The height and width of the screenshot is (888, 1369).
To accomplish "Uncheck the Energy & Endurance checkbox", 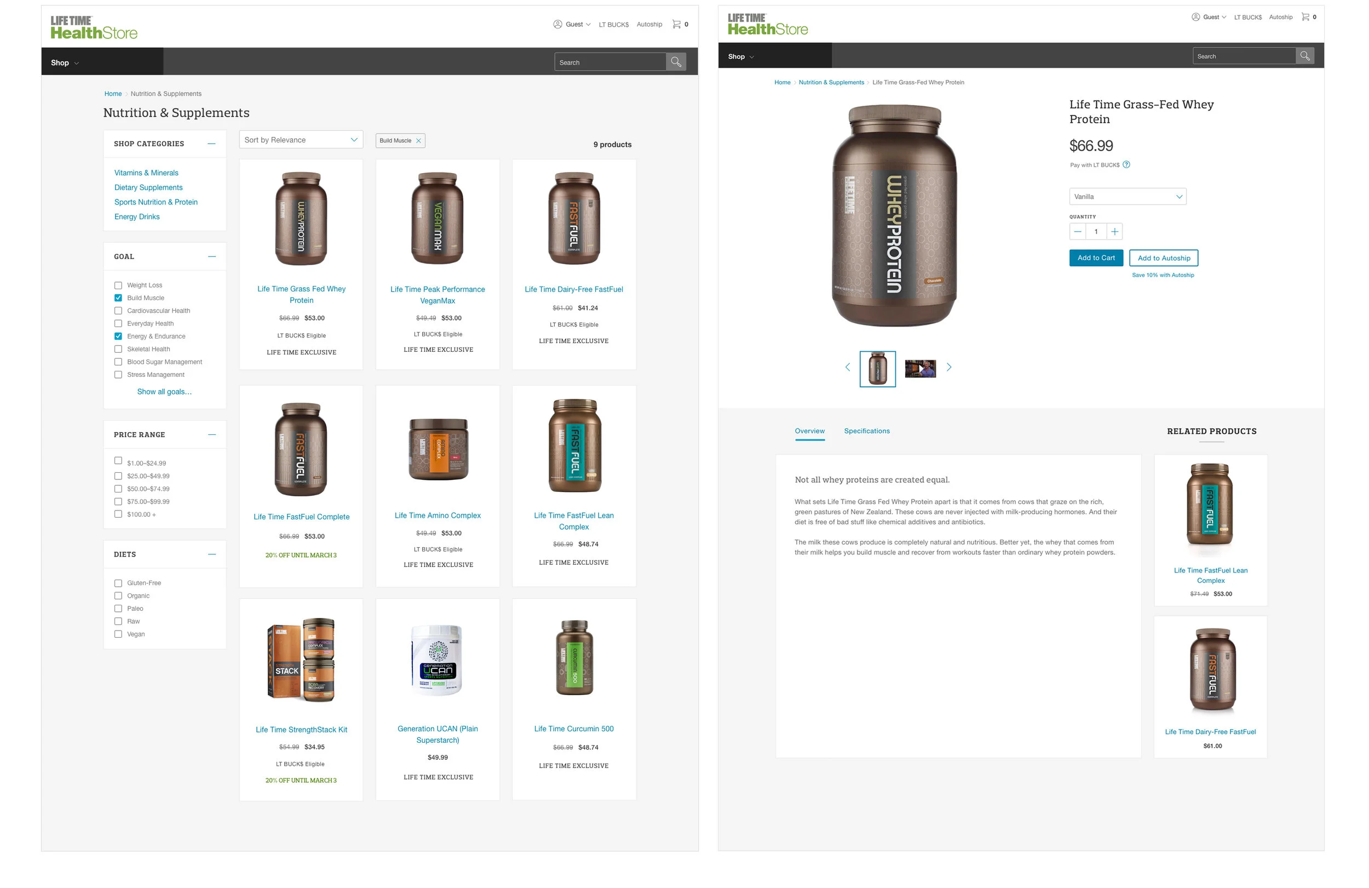I will pyautogui.click(x=118, y=337).
